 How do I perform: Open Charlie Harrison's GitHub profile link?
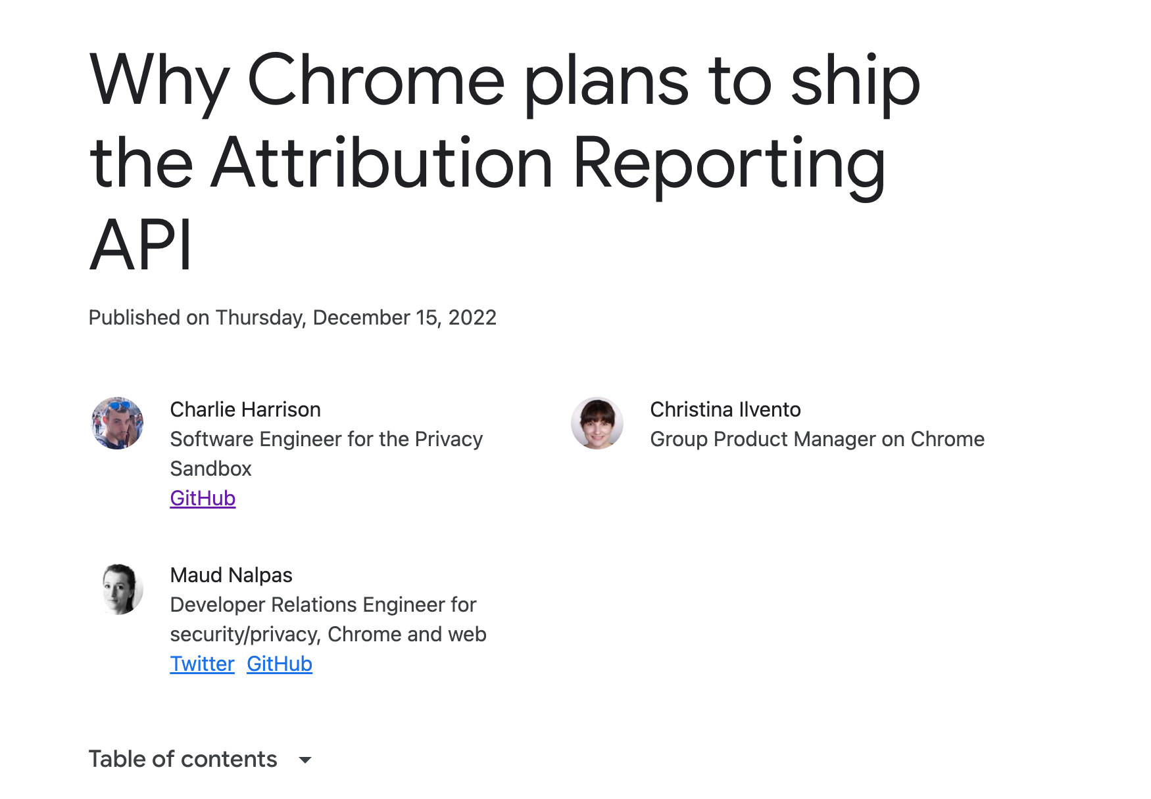pyautogui.click(x=202, y=498)
